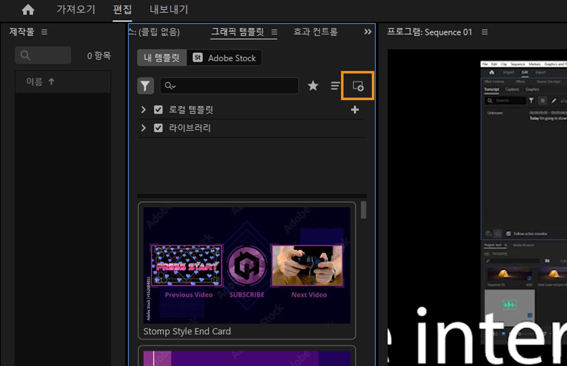
Task: Click the star to show favorite templates
Action: click(x=313, y=86)
